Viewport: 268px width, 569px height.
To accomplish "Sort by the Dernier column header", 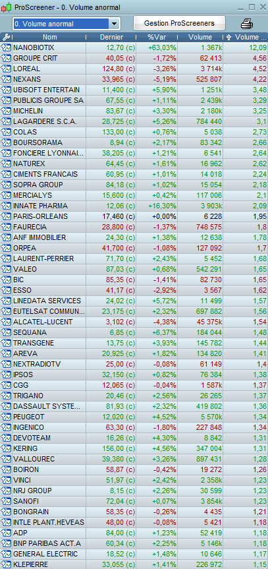I will pyautogui.click(x=111, y=37).
